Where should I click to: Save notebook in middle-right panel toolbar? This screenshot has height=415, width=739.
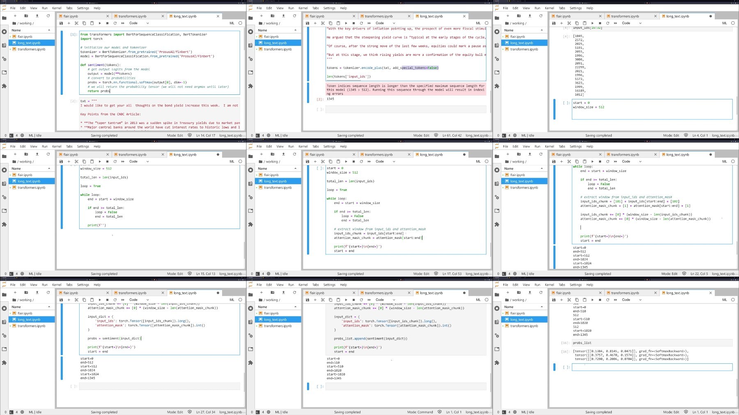(x=554, y=161)
